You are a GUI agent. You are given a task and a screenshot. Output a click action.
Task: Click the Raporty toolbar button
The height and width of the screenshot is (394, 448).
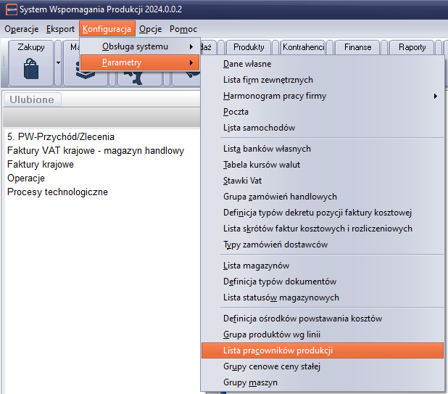[412, 47]
